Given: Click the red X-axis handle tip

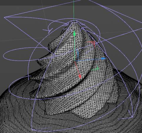Looking at the screenshot, I should click(x=80, y=76).
